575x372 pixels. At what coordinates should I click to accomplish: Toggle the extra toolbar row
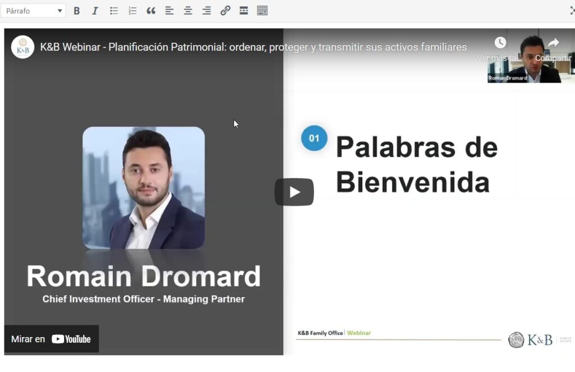click(262, 11)
